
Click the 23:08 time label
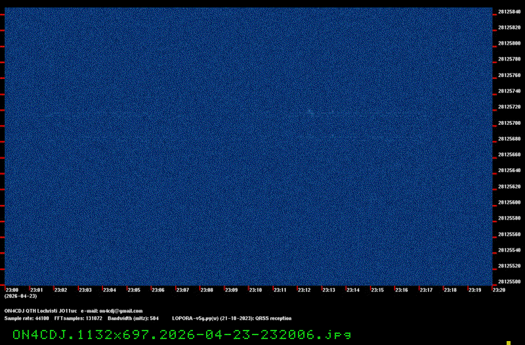(207, 290)
